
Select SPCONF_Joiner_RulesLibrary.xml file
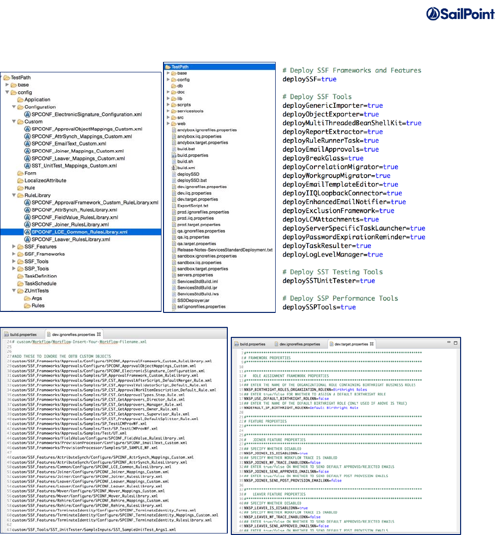(70, 225)
